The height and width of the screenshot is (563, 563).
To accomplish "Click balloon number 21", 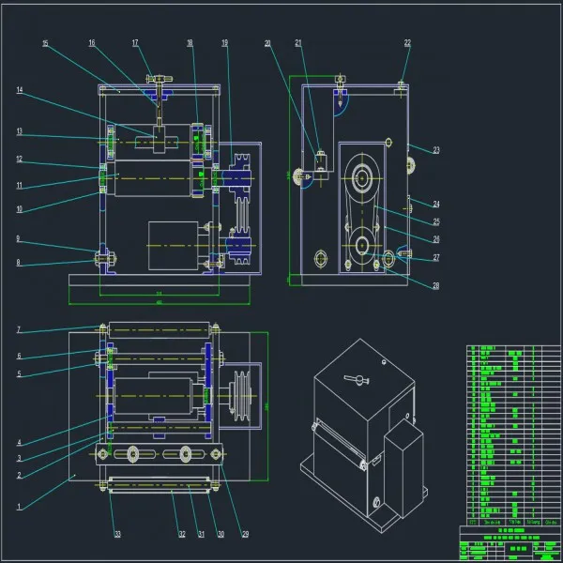I will tap(298, 43).
